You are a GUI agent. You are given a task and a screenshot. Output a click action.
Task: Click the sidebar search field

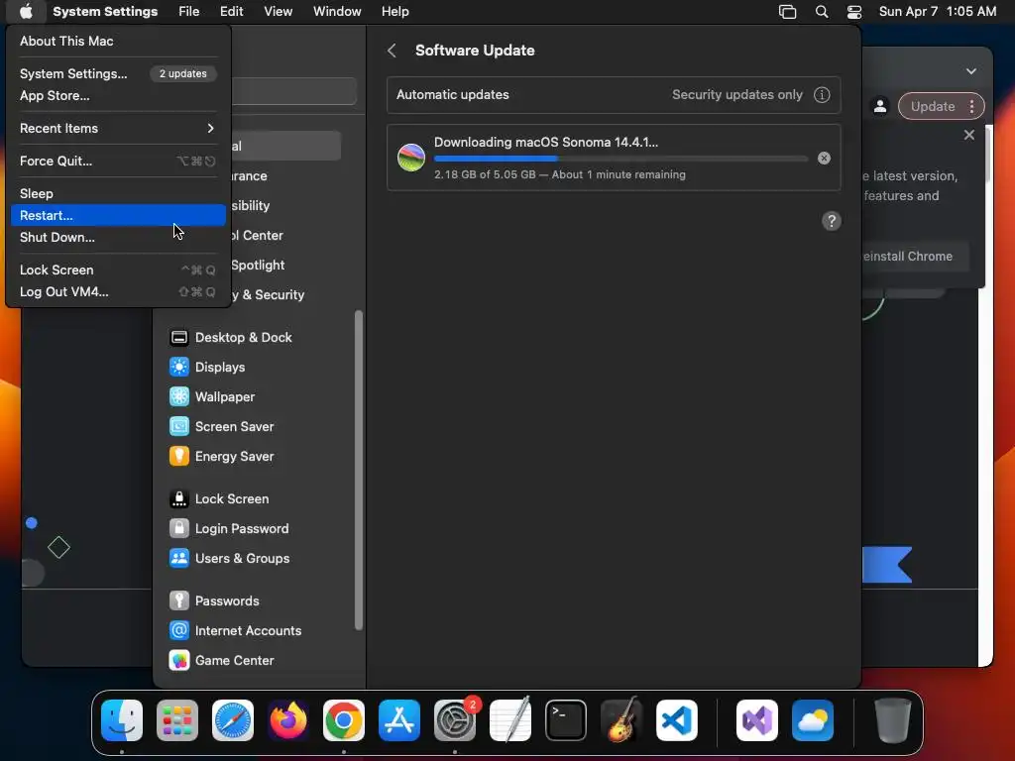tap(293, 91)
